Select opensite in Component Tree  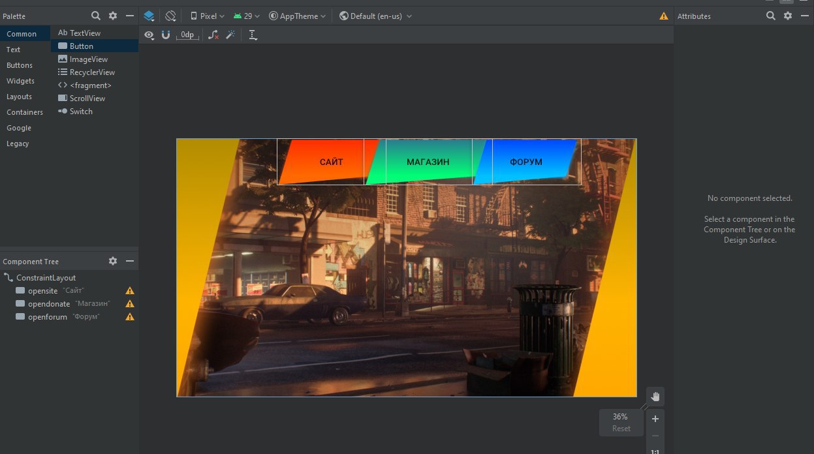(69, 290)
